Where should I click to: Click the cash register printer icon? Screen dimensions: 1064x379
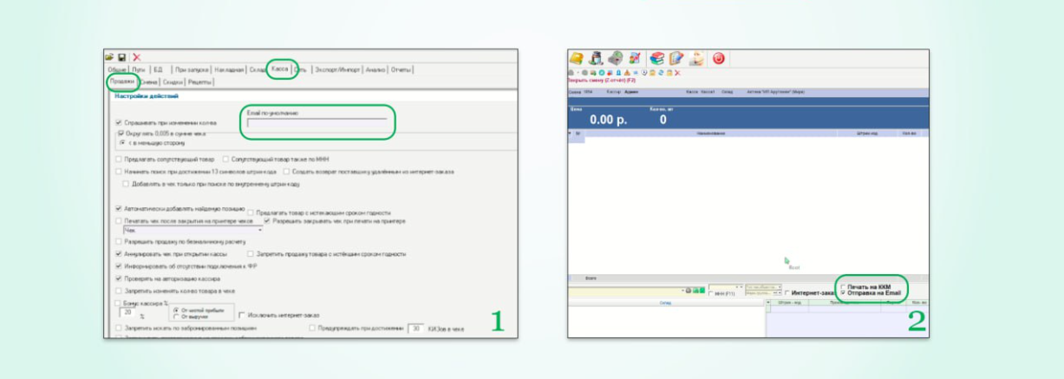615,59
